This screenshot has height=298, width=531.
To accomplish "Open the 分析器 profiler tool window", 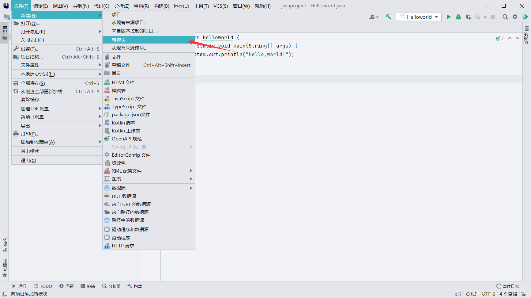I will (111, 286).
